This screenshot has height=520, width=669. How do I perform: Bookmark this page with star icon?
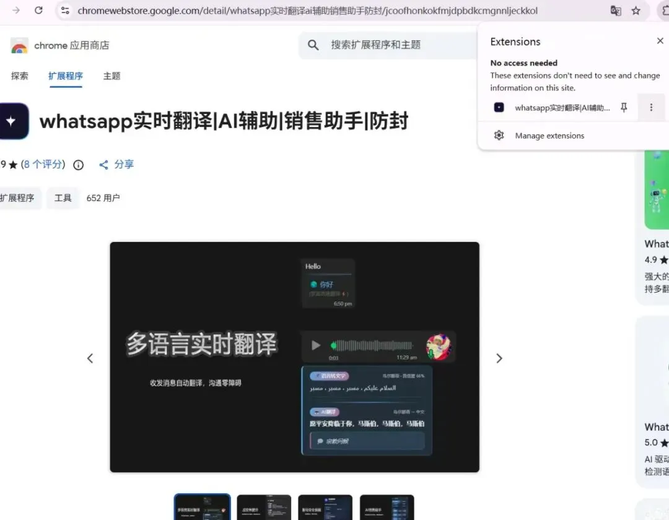pyautogui.click(x=636, y=11)
